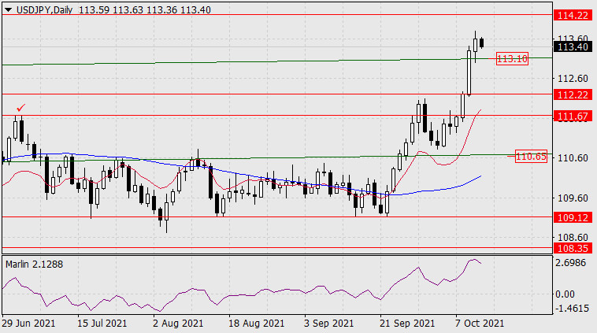The width and height of the screenshot is (597, 333).
Task: Click the 110.60 price axis value
Action: 573,157
